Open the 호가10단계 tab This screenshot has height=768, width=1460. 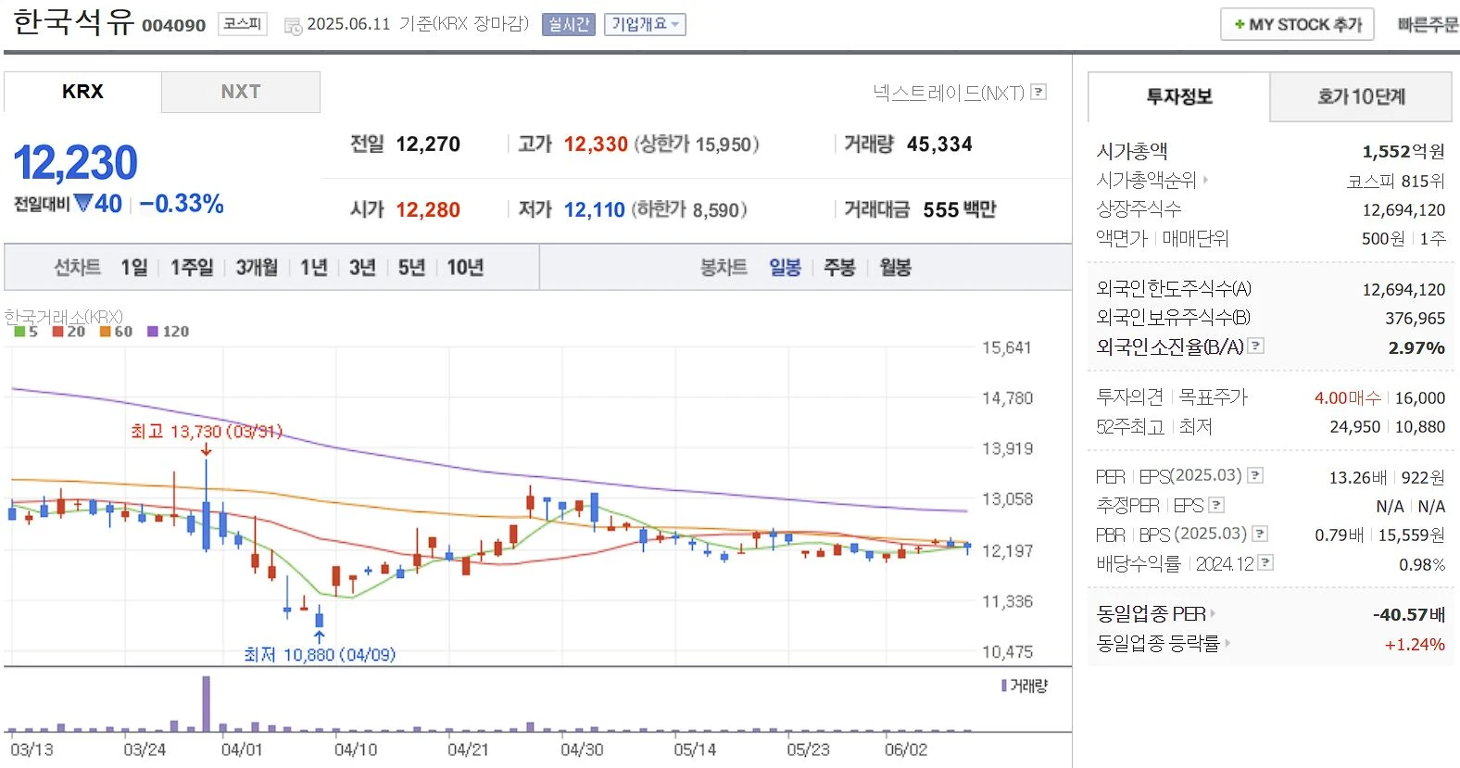coord(1361,96)
